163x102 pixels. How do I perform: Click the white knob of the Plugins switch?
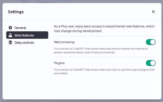pos(153,63)
